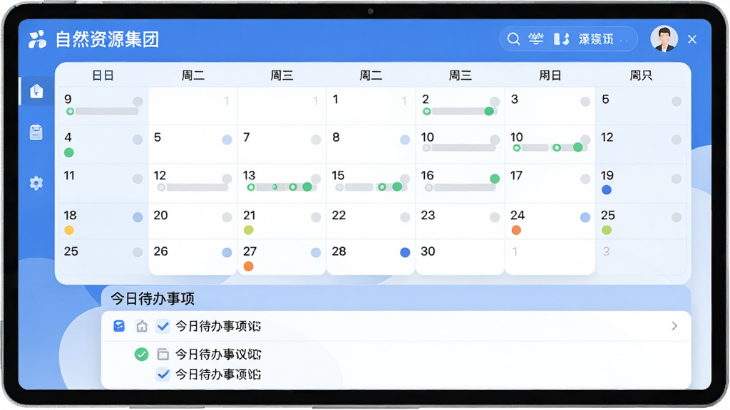Image resolution: width=730 pixels, height=410 pixels.
Task: Click the grey folder icon in the to-do list
Action: point(163,354)
